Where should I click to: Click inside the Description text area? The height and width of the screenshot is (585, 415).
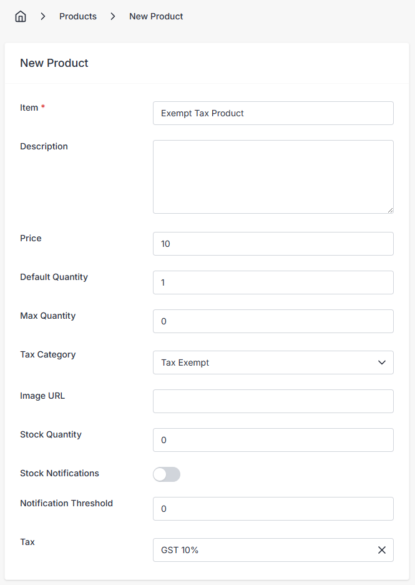click(273, 177)
